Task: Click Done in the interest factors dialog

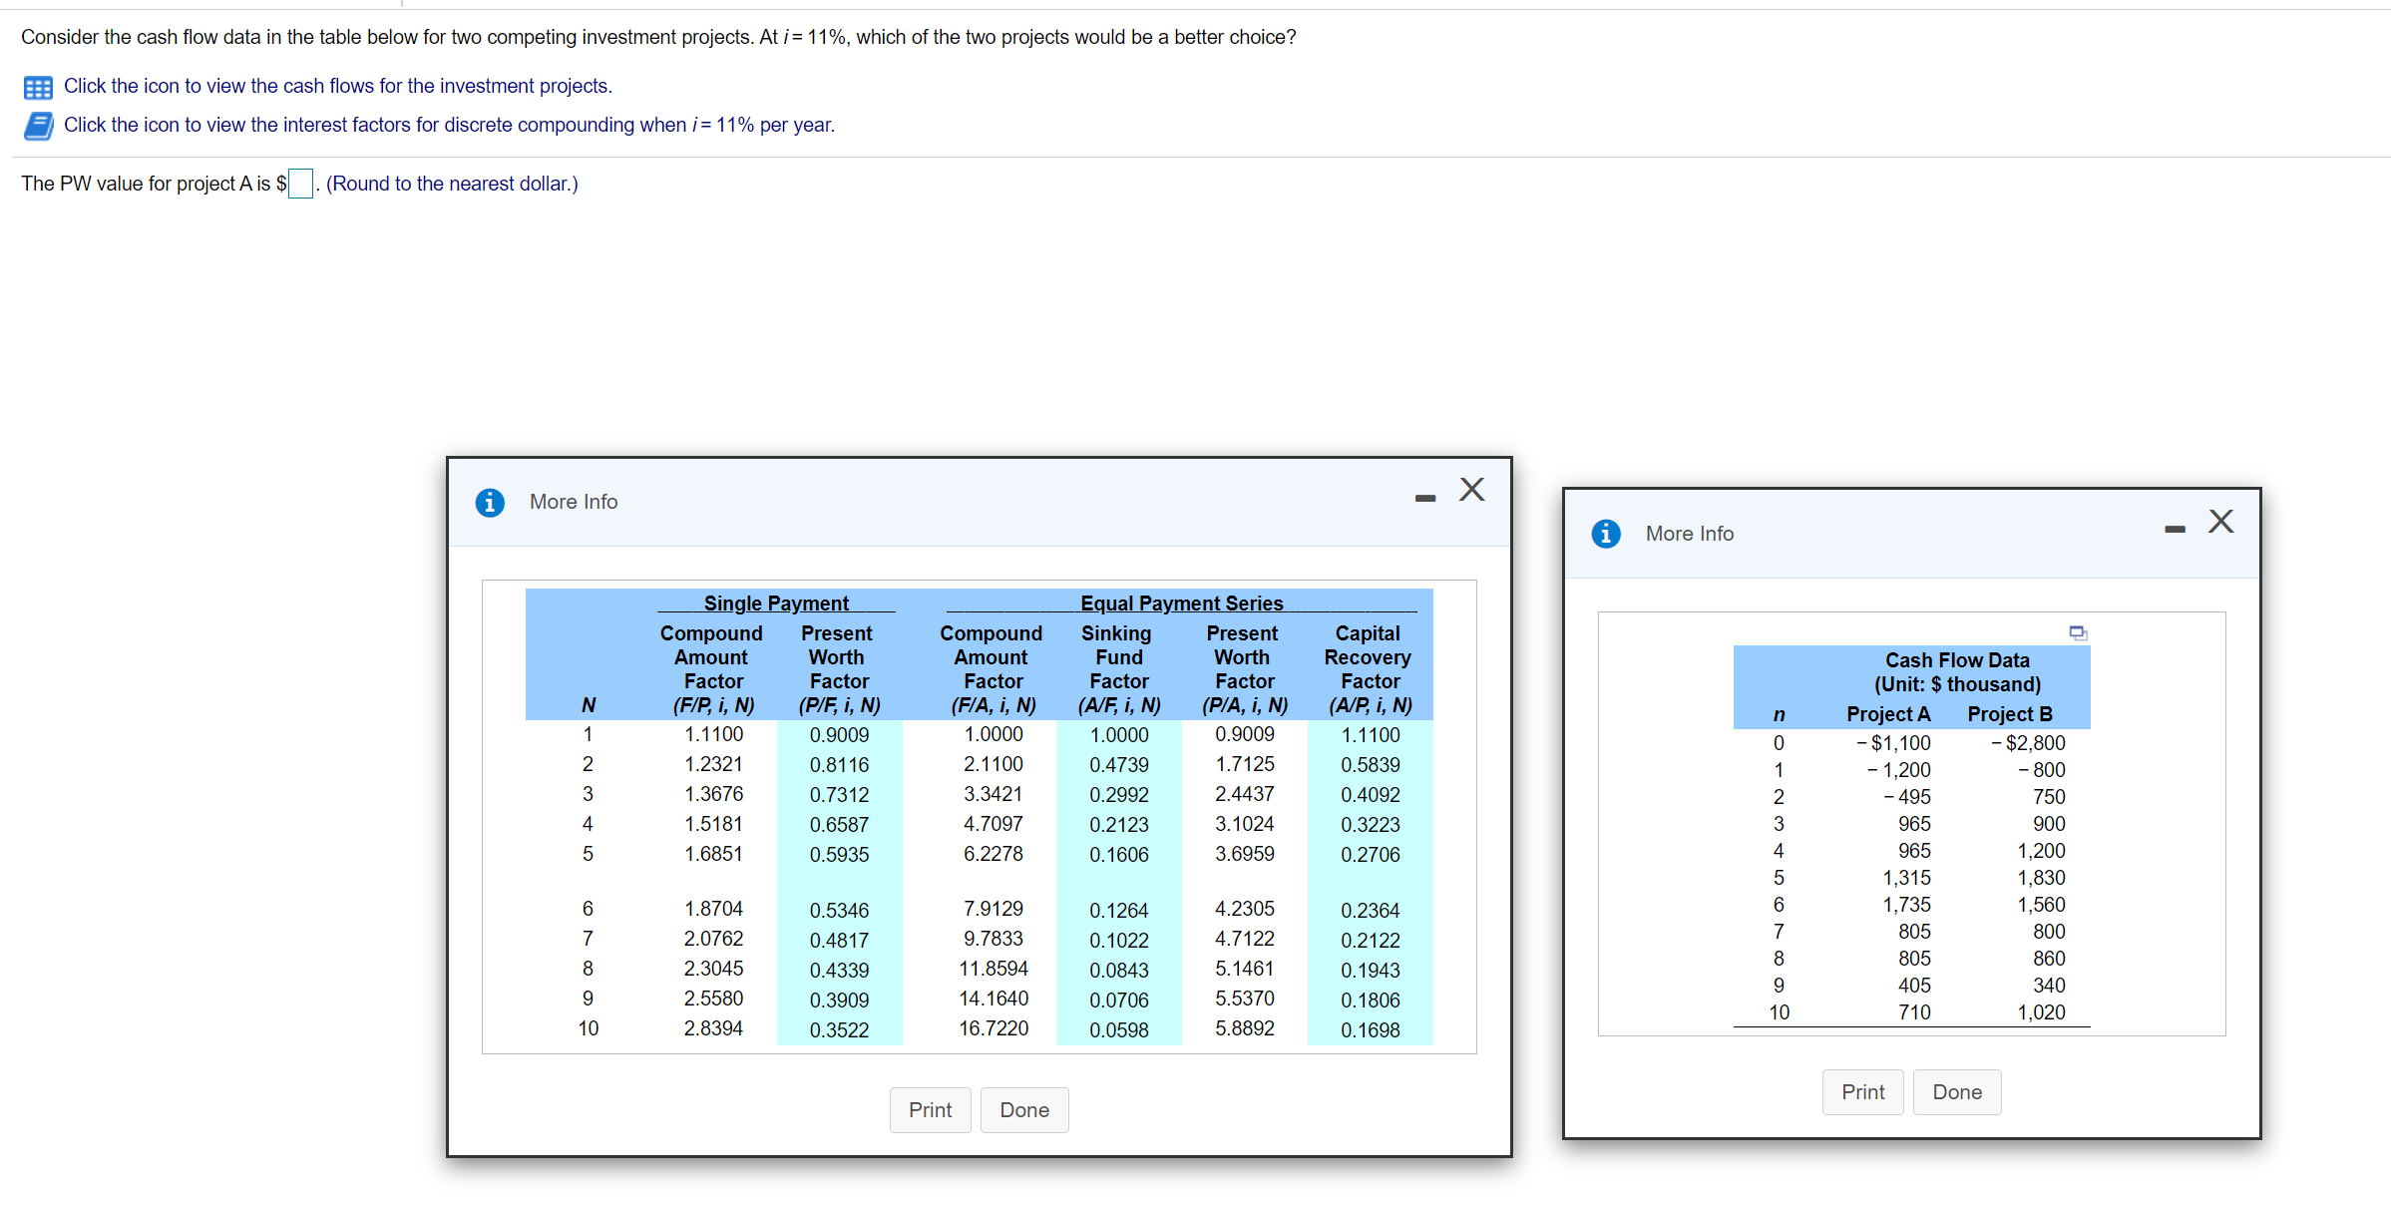Action: click(1024, 1110)
